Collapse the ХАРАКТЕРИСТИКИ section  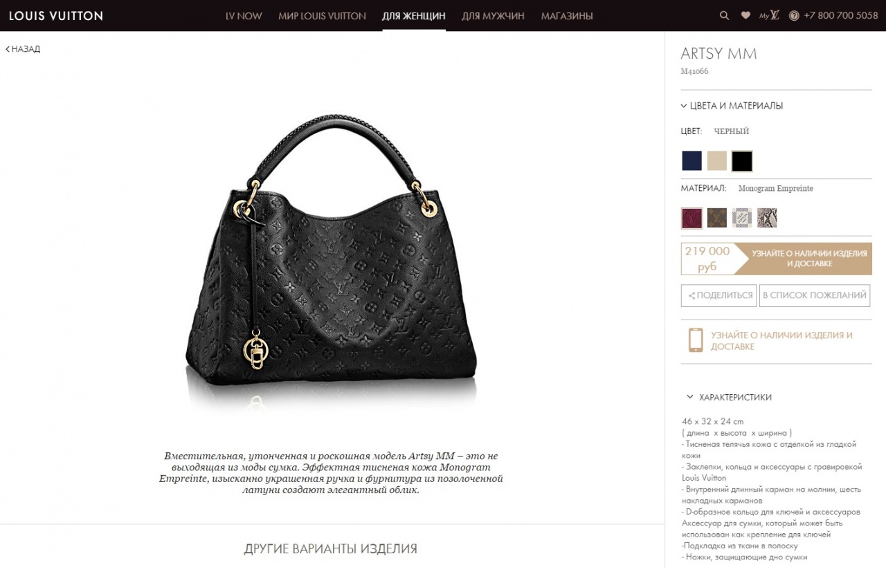pos(729,397)
